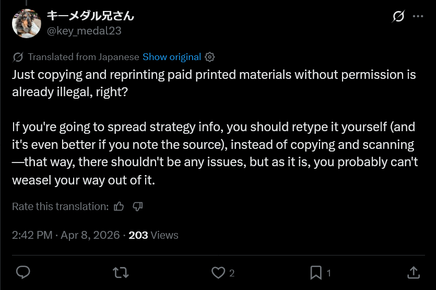Click the Grok icon beside the more menu
Viewport: 436px width, 290px height.
tap(398, 16)
